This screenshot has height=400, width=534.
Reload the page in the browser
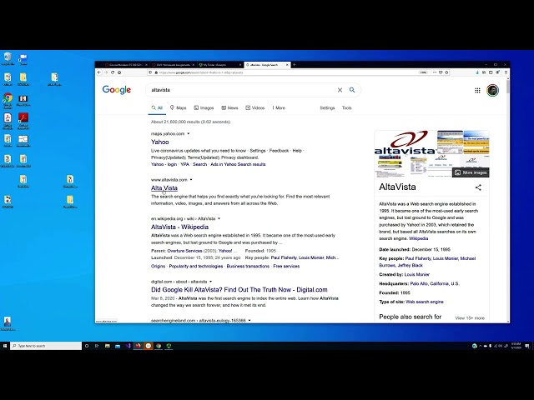click(x=113, y=72)
